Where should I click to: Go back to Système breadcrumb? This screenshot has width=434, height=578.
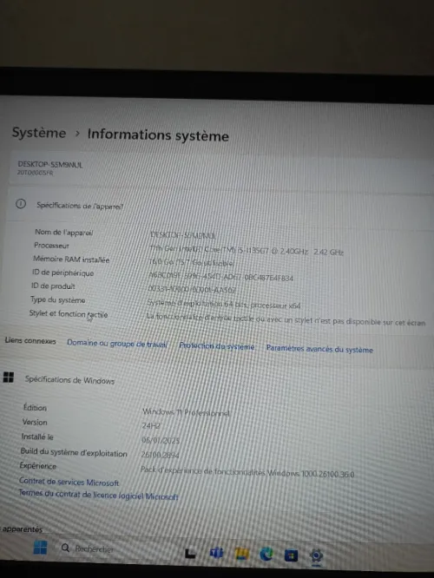point(39,133)
